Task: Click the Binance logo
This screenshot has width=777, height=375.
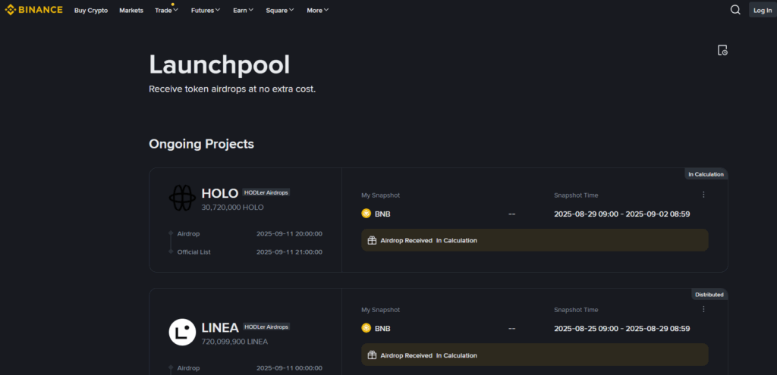Action: (x=33, y=10)
